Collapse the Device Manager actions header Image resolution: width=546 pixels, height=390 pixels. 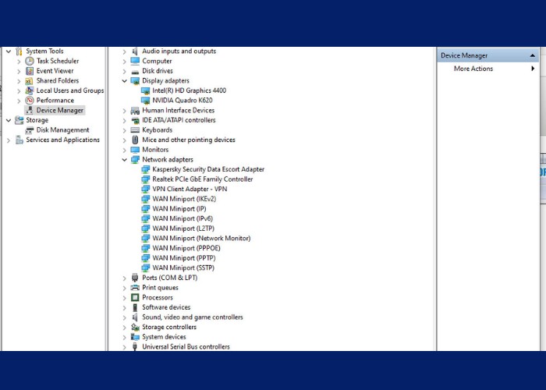pyautogui.click(x=534, y=55)
